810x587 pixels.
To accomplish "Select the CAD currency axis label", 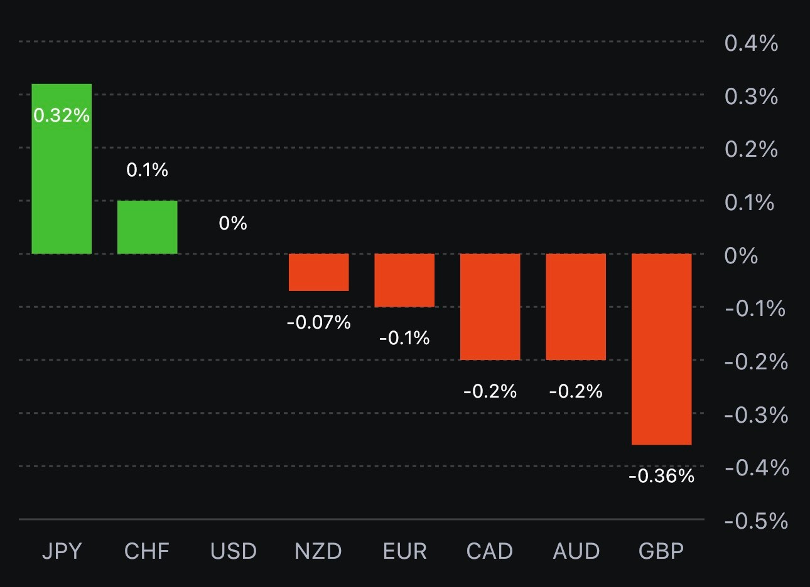I will pos(490,551).
